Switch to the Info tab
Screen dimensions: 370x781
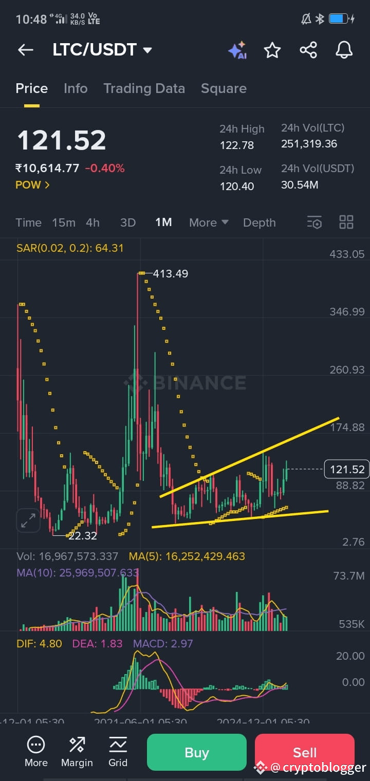point(76,88)
